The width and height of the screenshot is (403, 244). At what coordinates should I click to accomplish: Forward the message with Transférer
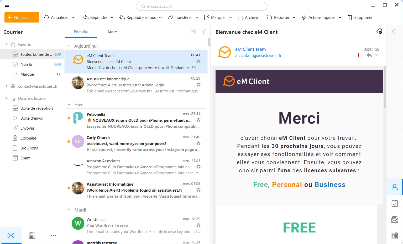pyautogui.click(x=180, y=17)
